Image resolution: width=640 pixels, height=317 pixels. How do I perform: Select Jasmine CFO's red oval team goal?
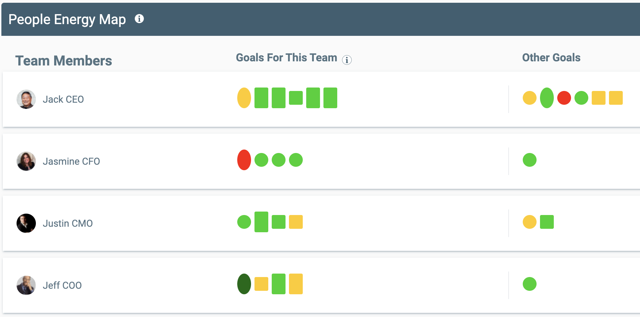click(244, 160)
